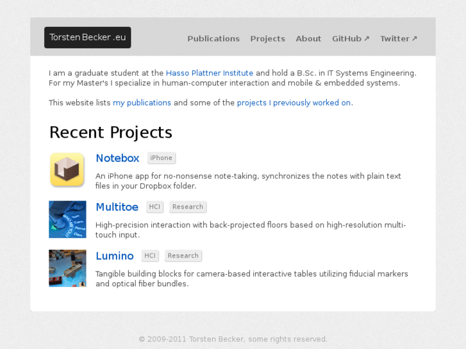Viewport: 466px width, 349px height.
Task: Open 'projects I previously worked on' link
Action: point(294,102)
